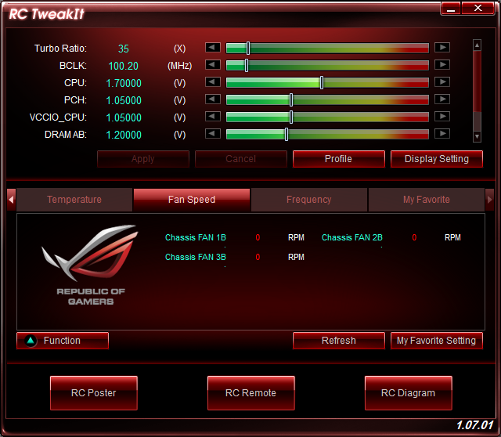Open the Profile dialog
The image size is (501, 437).
[x=339, y=159]
